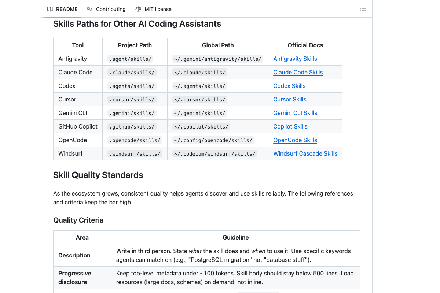
Task: Click the Global Path column header
Action: coord(218,45)
